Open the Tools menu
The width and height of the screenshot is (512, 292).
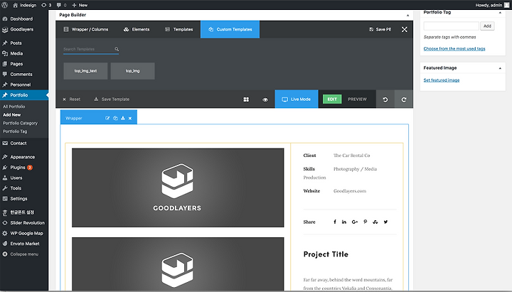coord(16,188)
